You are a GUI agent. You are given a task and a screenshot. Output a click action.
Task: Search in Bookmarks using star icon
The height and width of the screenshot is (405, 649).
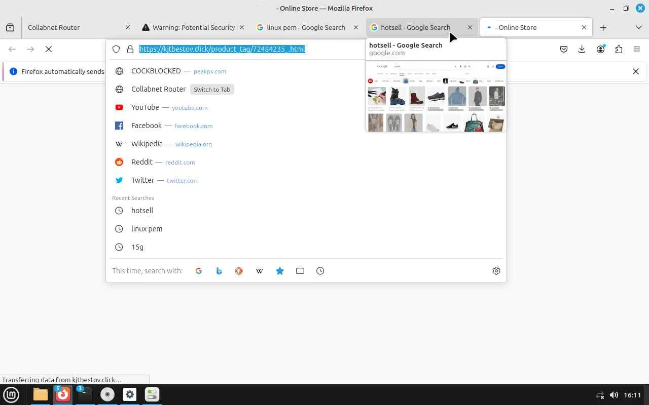280,271
